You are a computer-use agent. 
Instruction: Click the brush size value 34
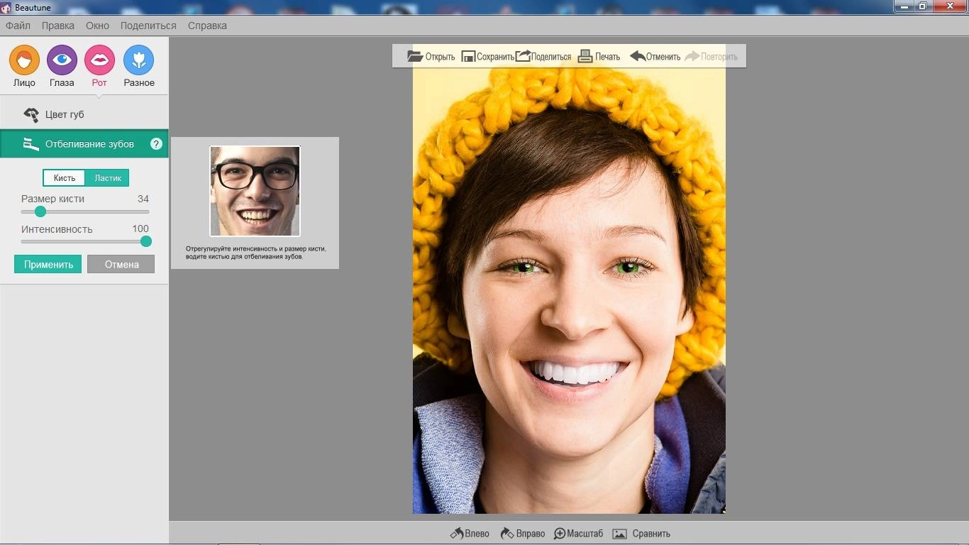(143, 199)
